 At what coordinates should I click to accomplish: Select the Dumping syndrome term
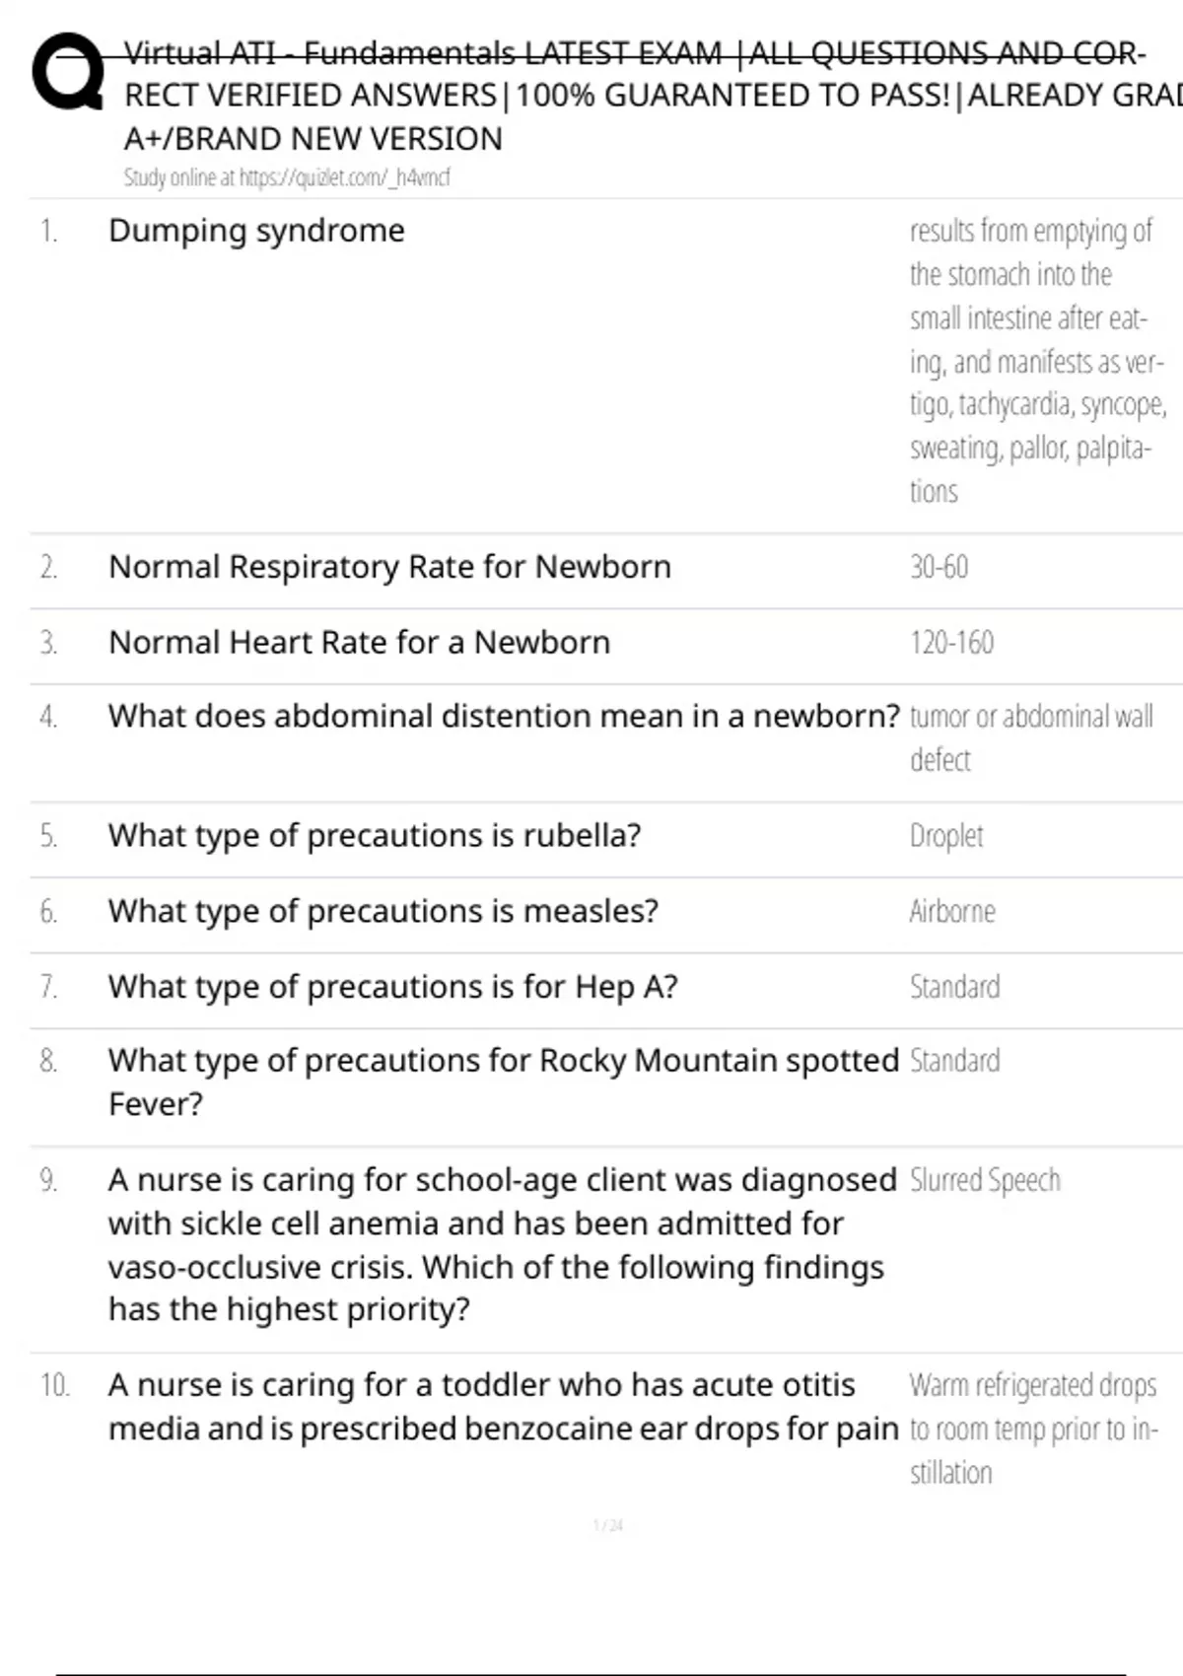tap(256, 231)
